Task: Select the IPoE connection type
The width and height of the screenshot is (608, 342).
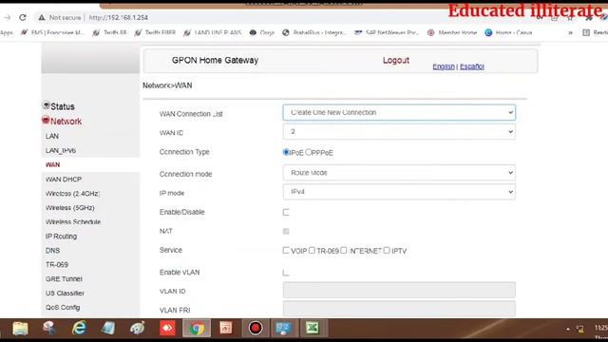Action: (286, 152)
